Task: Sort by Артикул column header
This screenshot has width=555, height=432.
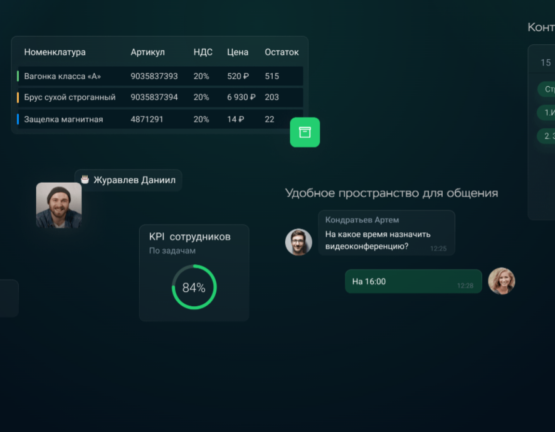Action: pyautogui.click(x=147, y=52)
